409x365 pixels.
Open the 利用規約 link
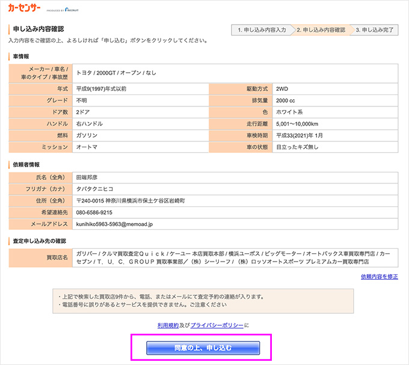168,325
